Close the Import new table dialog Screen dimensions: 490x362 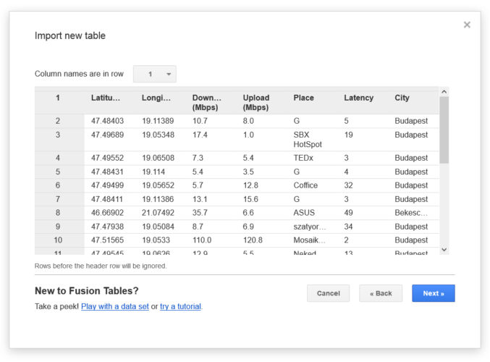click(467, 25)
